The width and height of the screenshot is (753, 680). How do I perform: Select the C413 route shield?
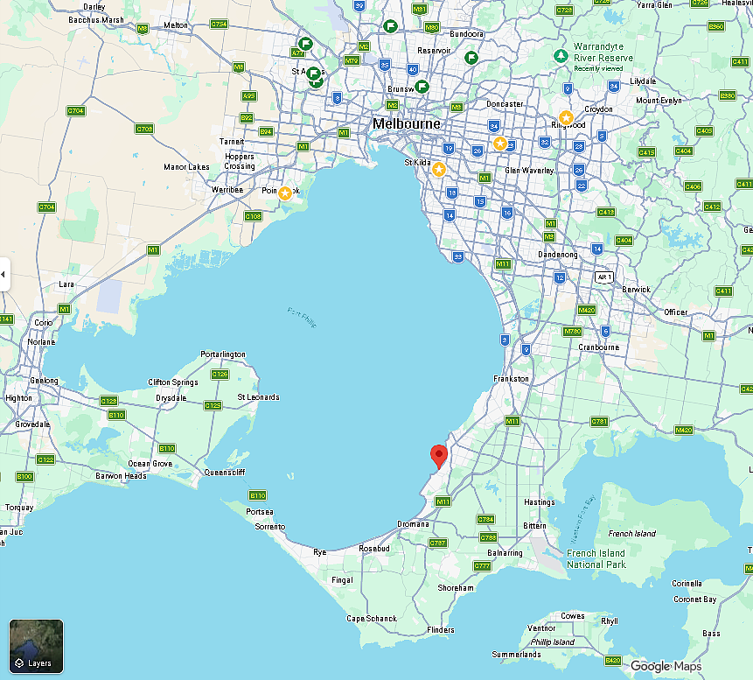pyautogui.click(x=606, y=212)
